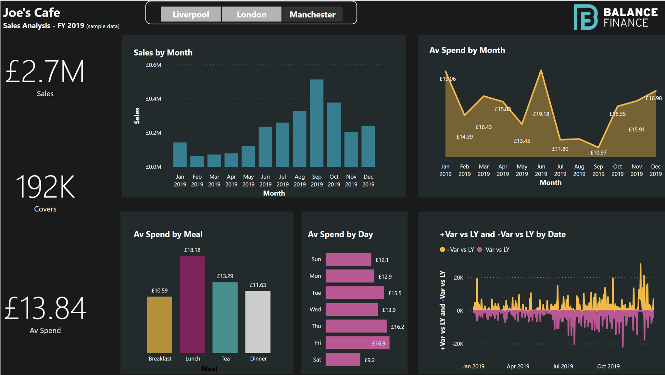Select the Dinner average spend bar
The height and width of the screenshot is (375, 665).
[258, 322]
